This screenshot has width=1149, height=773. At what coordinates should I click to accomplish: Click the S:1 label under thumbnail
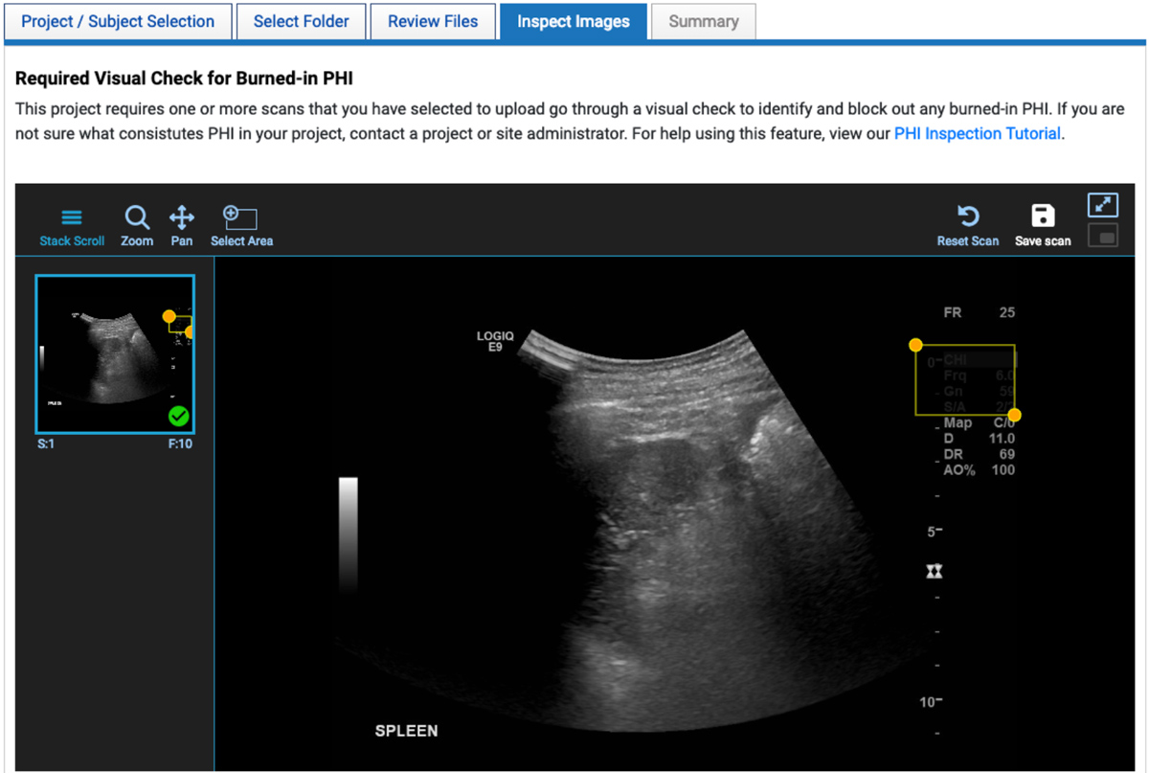(x=46, y=444)
